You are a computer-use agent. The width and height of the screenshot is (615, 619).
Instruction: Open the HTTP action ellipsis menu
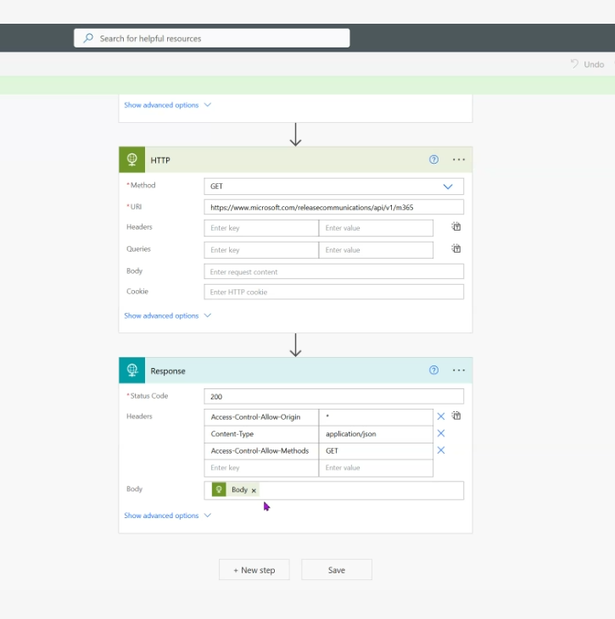coord(459,159)
